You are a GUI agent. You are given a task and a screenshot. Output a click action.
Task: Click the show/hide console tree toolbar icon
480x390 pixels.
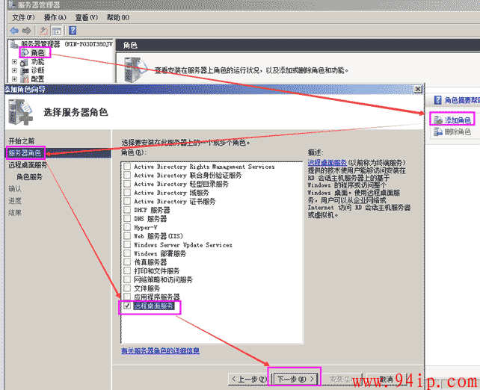[57, 31]
